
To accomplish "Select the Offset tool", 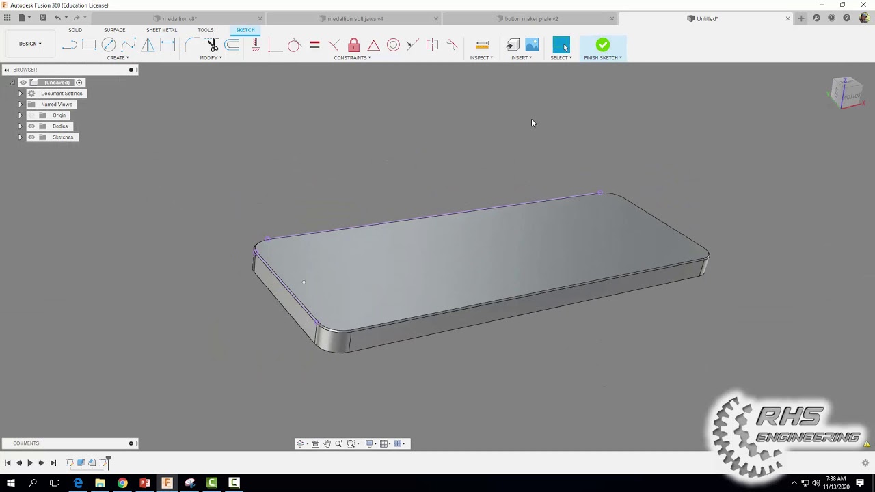I will tap(232, 45).
